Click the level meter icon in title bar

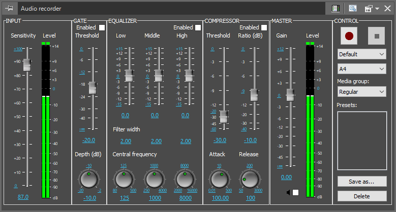pos(336,8)
